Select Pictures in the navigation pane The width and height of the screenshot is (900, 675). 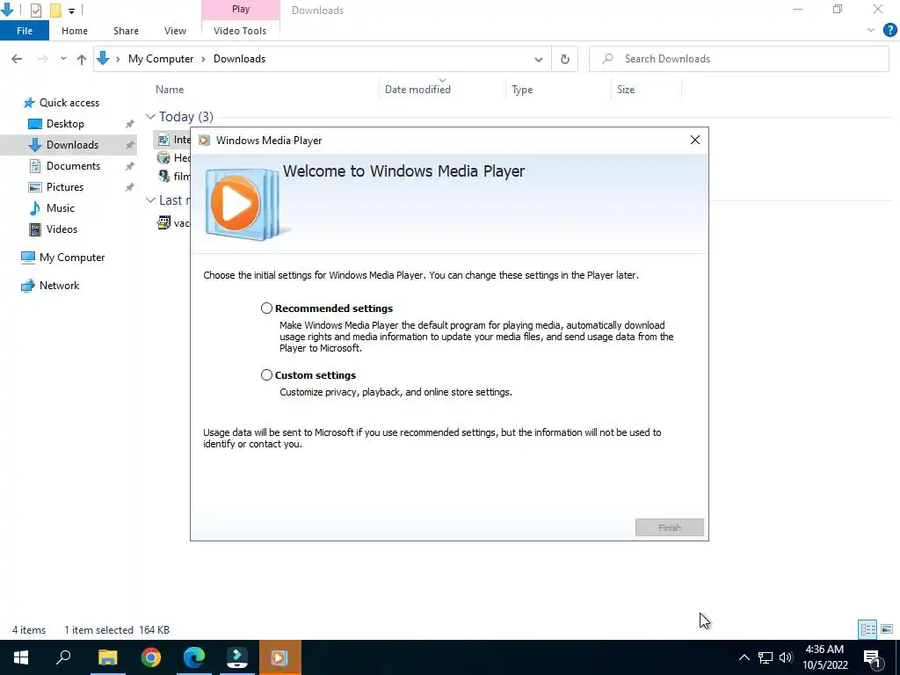(x=65, y=187)
